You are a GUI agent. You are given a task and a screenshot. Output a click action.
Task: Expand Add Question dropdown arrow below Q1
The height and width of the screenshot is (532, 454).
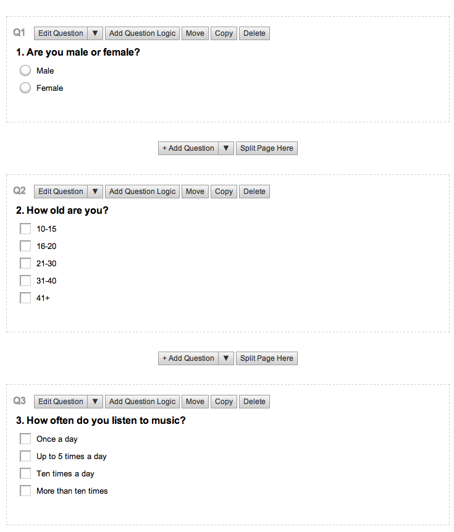coord(226,148)
